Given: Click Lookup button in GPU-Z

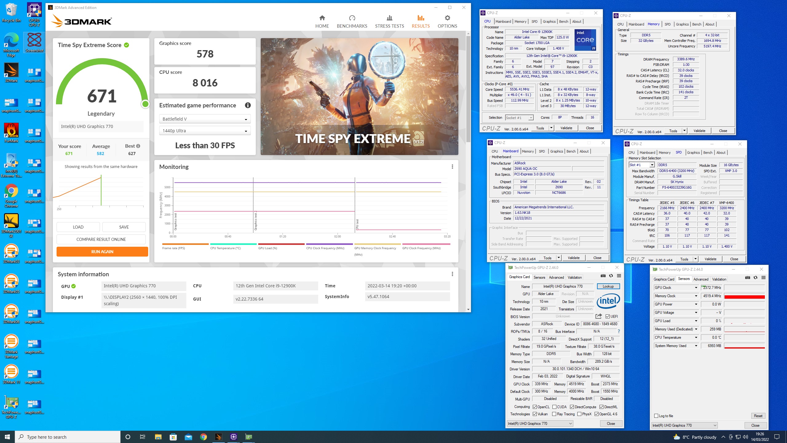Looking at the screenshot, I should [608, 286].
